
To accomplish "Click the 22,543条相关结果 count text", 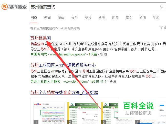I will [67, 28].
